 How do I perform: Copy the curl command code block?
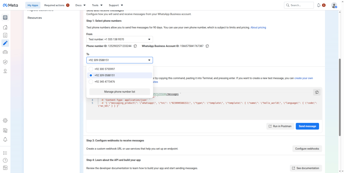[x=317, y=92]
